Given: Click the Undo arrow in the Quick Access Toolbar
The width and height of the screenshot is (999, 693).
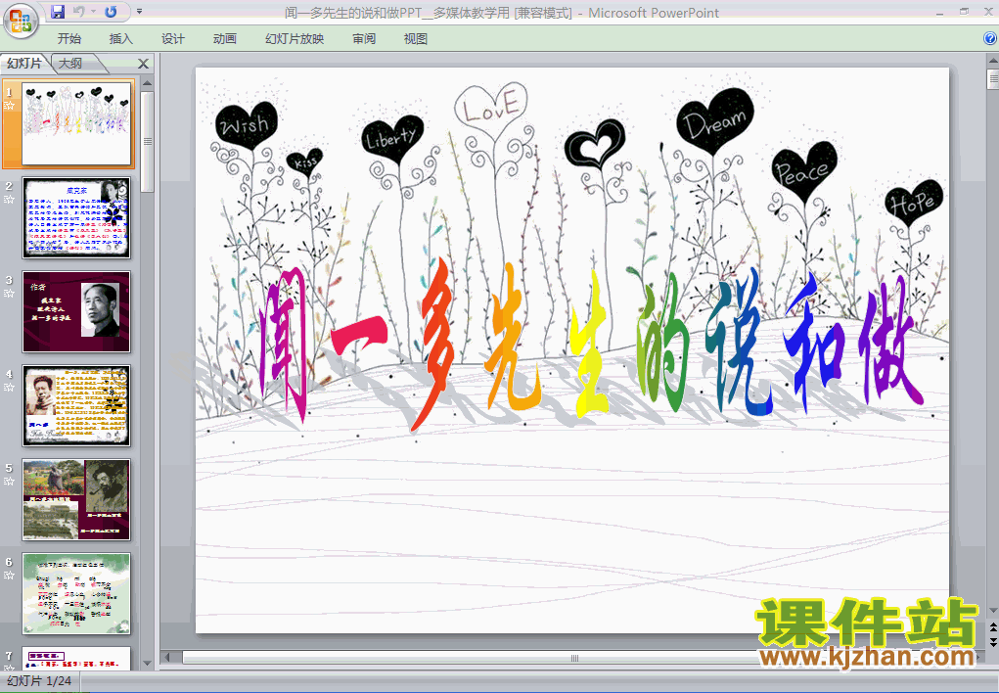Looking at the screenshot, I should point(79,12).
